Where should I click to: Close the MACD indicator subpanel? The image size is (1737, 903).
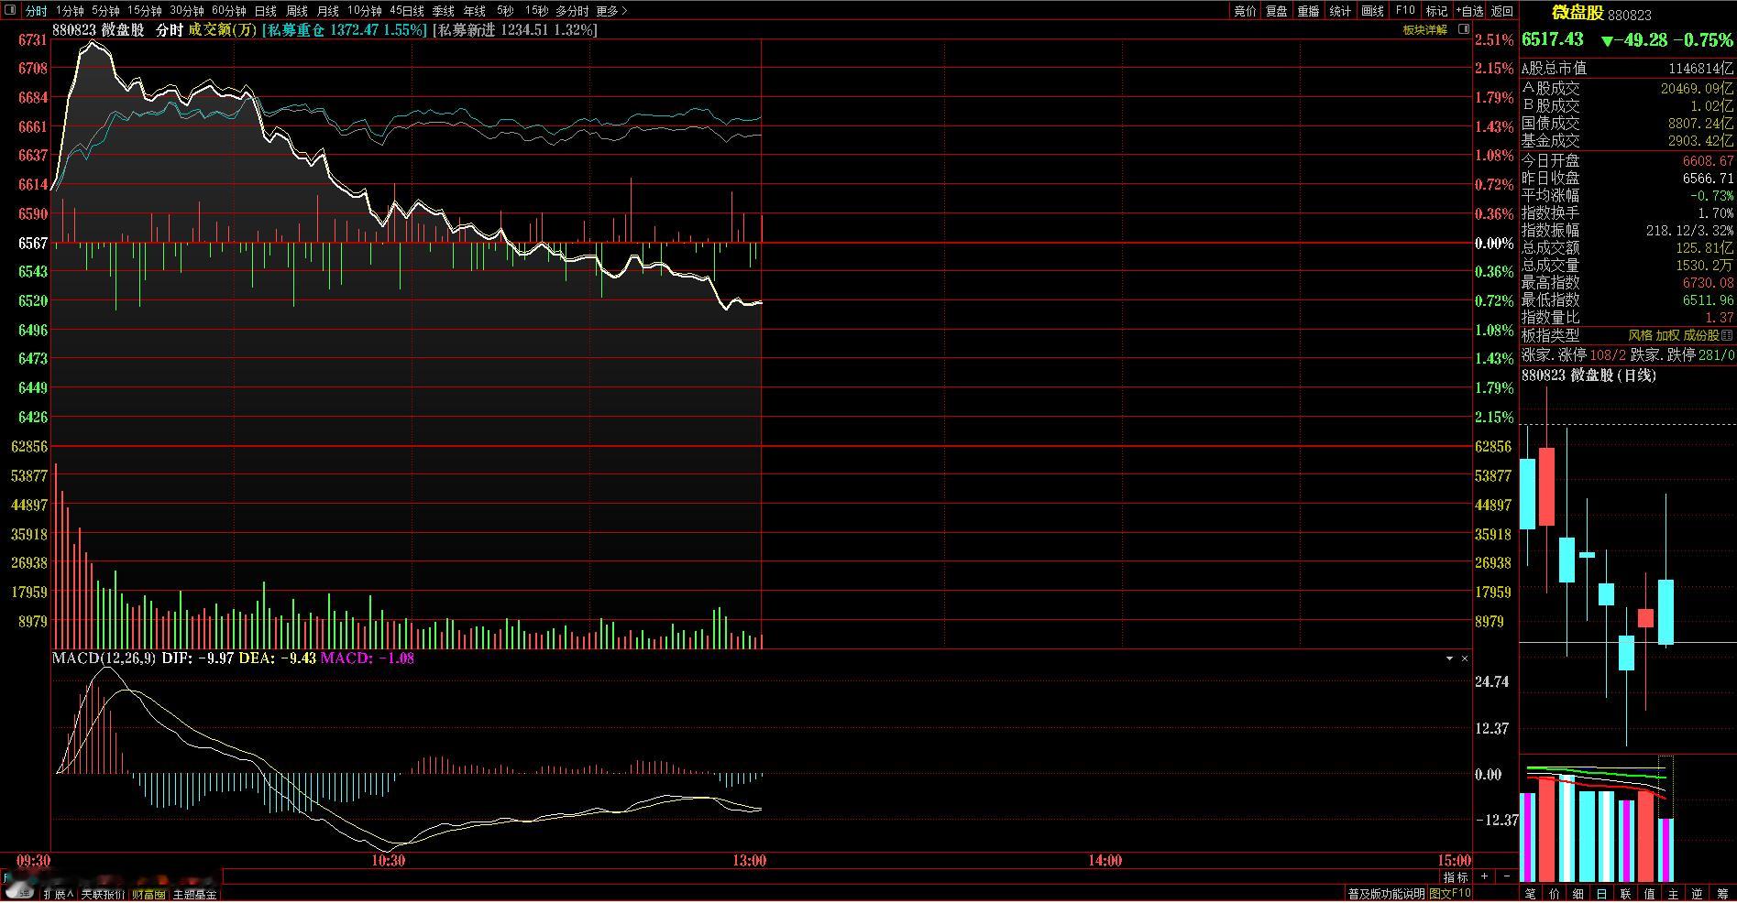[1464, 658]
